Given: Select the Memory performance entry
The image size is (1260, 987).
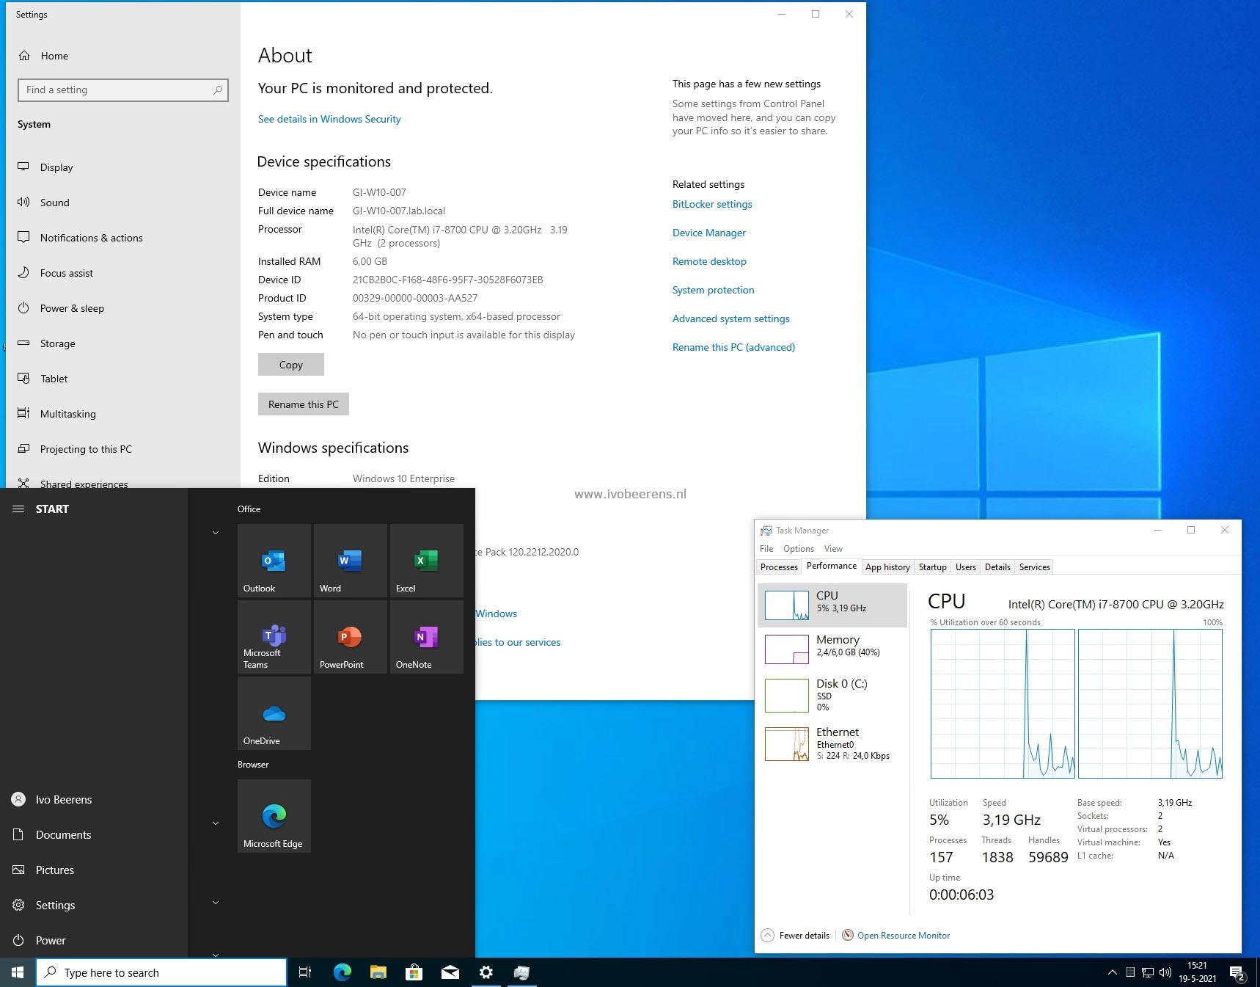Looking at the screenshot, I should pyautogui.click(x=832, y=649).
